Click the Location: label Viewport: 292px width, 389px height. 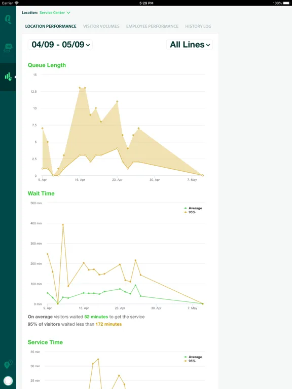click(30, 12)
